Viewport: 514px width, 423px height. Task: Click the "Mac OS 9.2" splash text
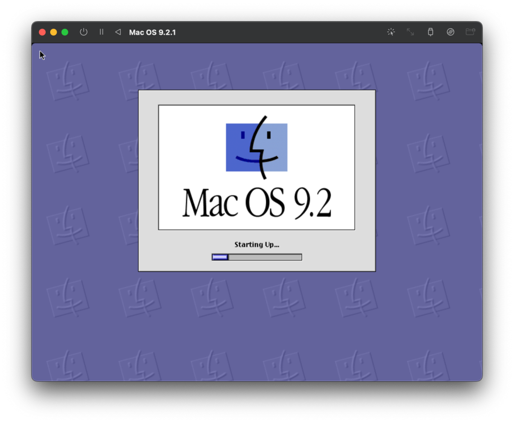(x=256, y=203)
